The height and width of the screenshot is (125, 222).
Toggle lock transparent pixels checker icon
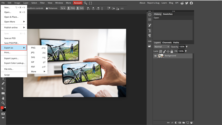click(x=161, y=51)
